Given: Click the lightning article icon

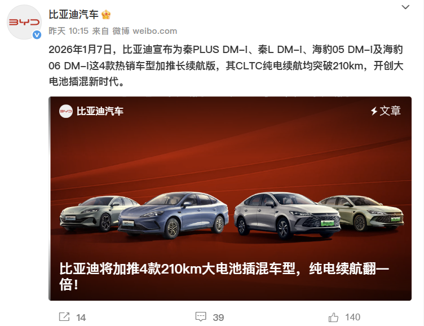Looking at the screenshot, I should tap(374, 111).
